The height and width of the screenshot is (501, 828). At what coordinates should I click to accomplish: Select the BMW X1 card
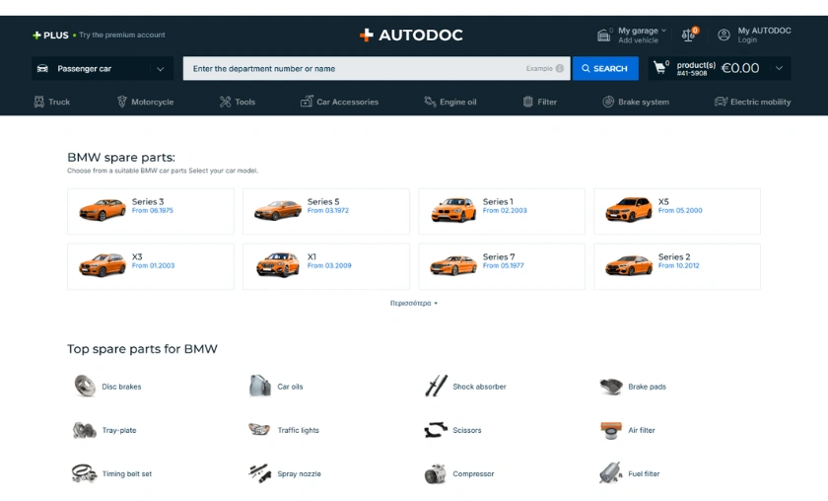coord(326,266)
